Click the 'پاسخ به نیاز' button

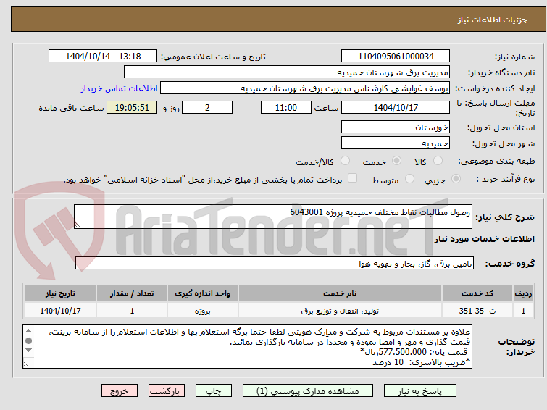[420, 391]
